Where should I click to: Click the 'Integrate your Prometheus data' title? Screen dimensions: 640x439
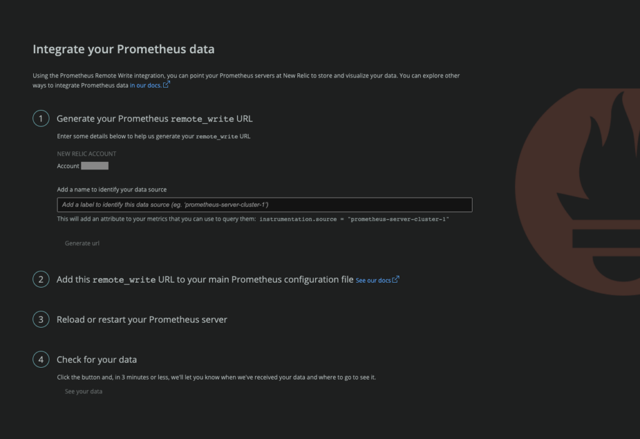[123, 49]
